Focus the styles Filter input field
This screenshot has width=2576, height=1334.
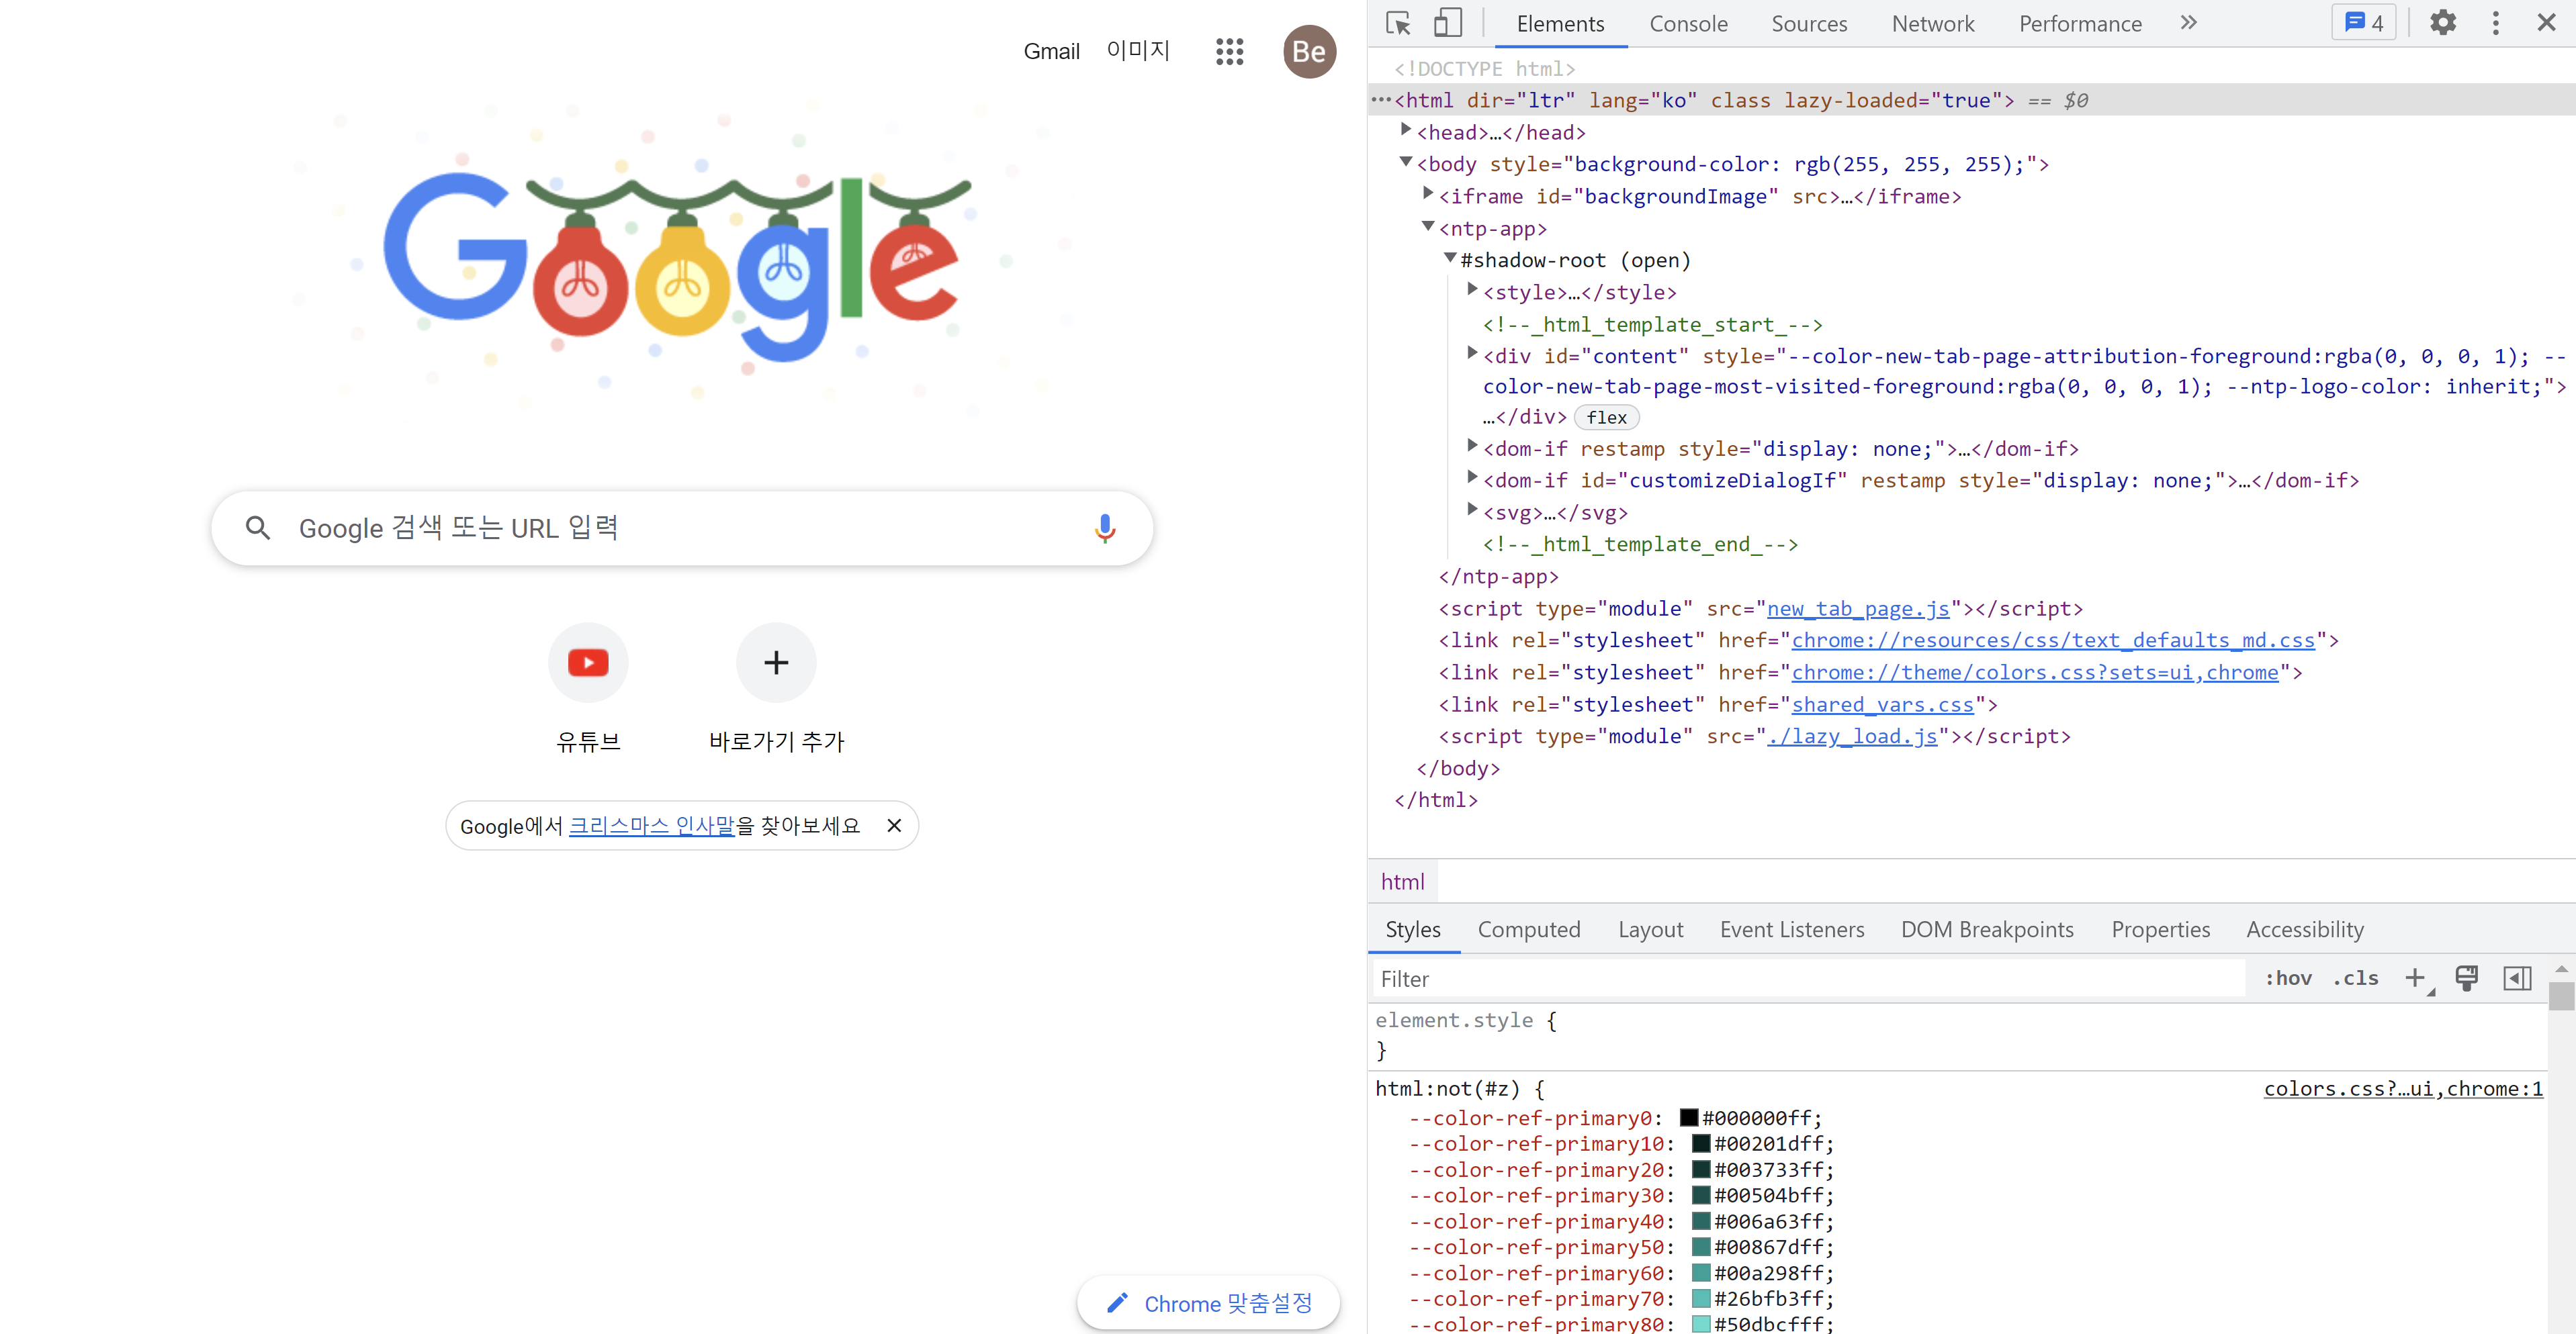[1800, 978]
